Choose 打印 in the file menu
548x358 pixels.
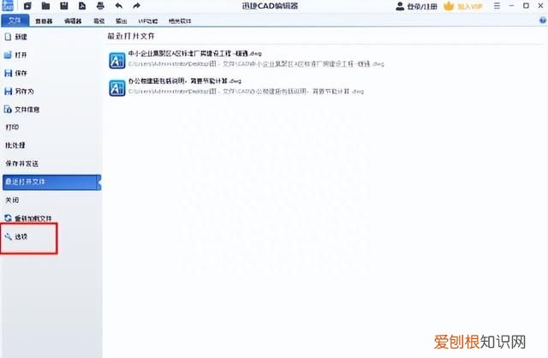click(12, 128)
